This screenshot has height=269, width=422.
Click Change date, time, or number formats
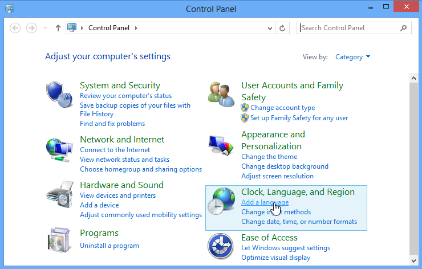(x=299, y=222)
